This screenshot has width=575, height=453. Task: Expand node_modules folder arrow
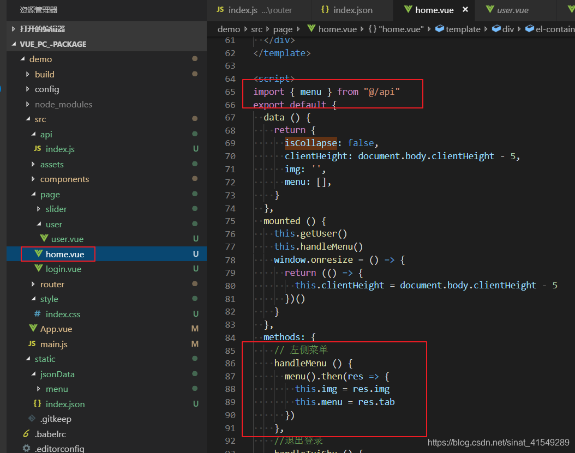click(x=28, y=104)
